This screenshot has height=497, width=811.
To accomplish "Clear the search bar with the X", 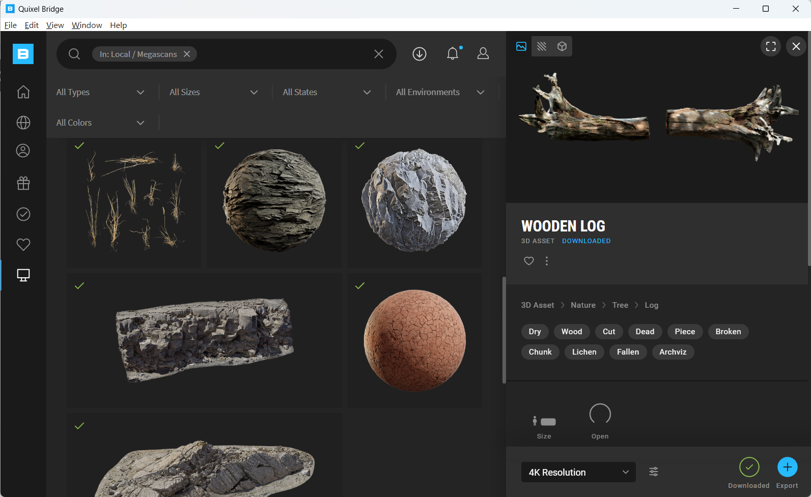I will click(379, 54).
